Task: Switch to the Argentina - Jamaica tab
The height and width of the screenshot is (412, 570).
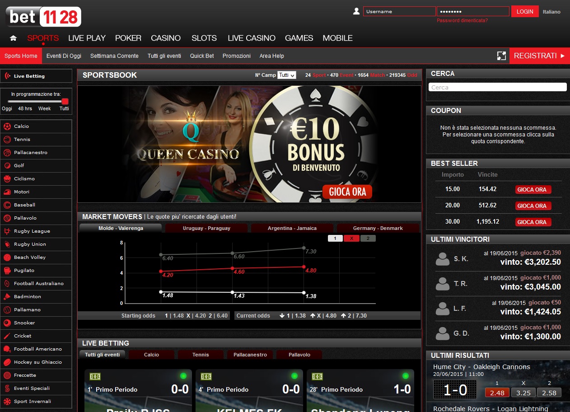Action: click(x=292, y=228)
